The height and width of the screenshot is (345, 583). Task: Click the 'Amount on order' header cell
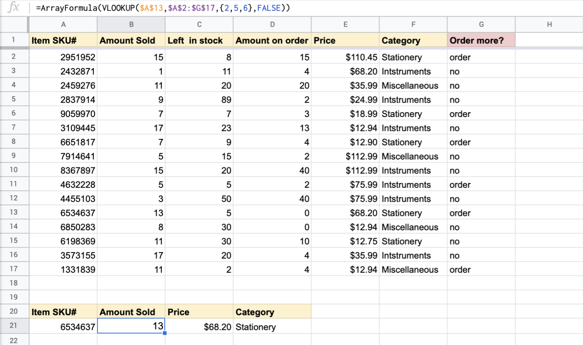click(272, 40)
